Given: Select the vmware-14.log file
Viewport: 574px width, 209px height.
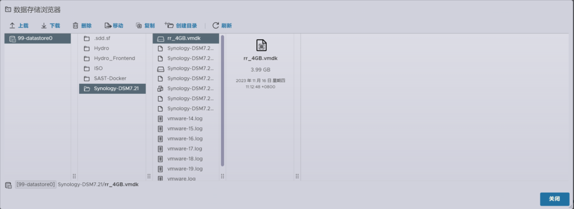Looking at the screenshot, I should (x=186, y=118).
